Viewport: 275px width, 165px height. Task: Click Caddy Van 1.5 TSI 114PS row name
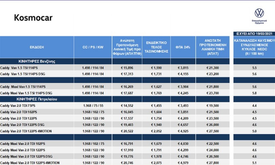coord(19,68)
